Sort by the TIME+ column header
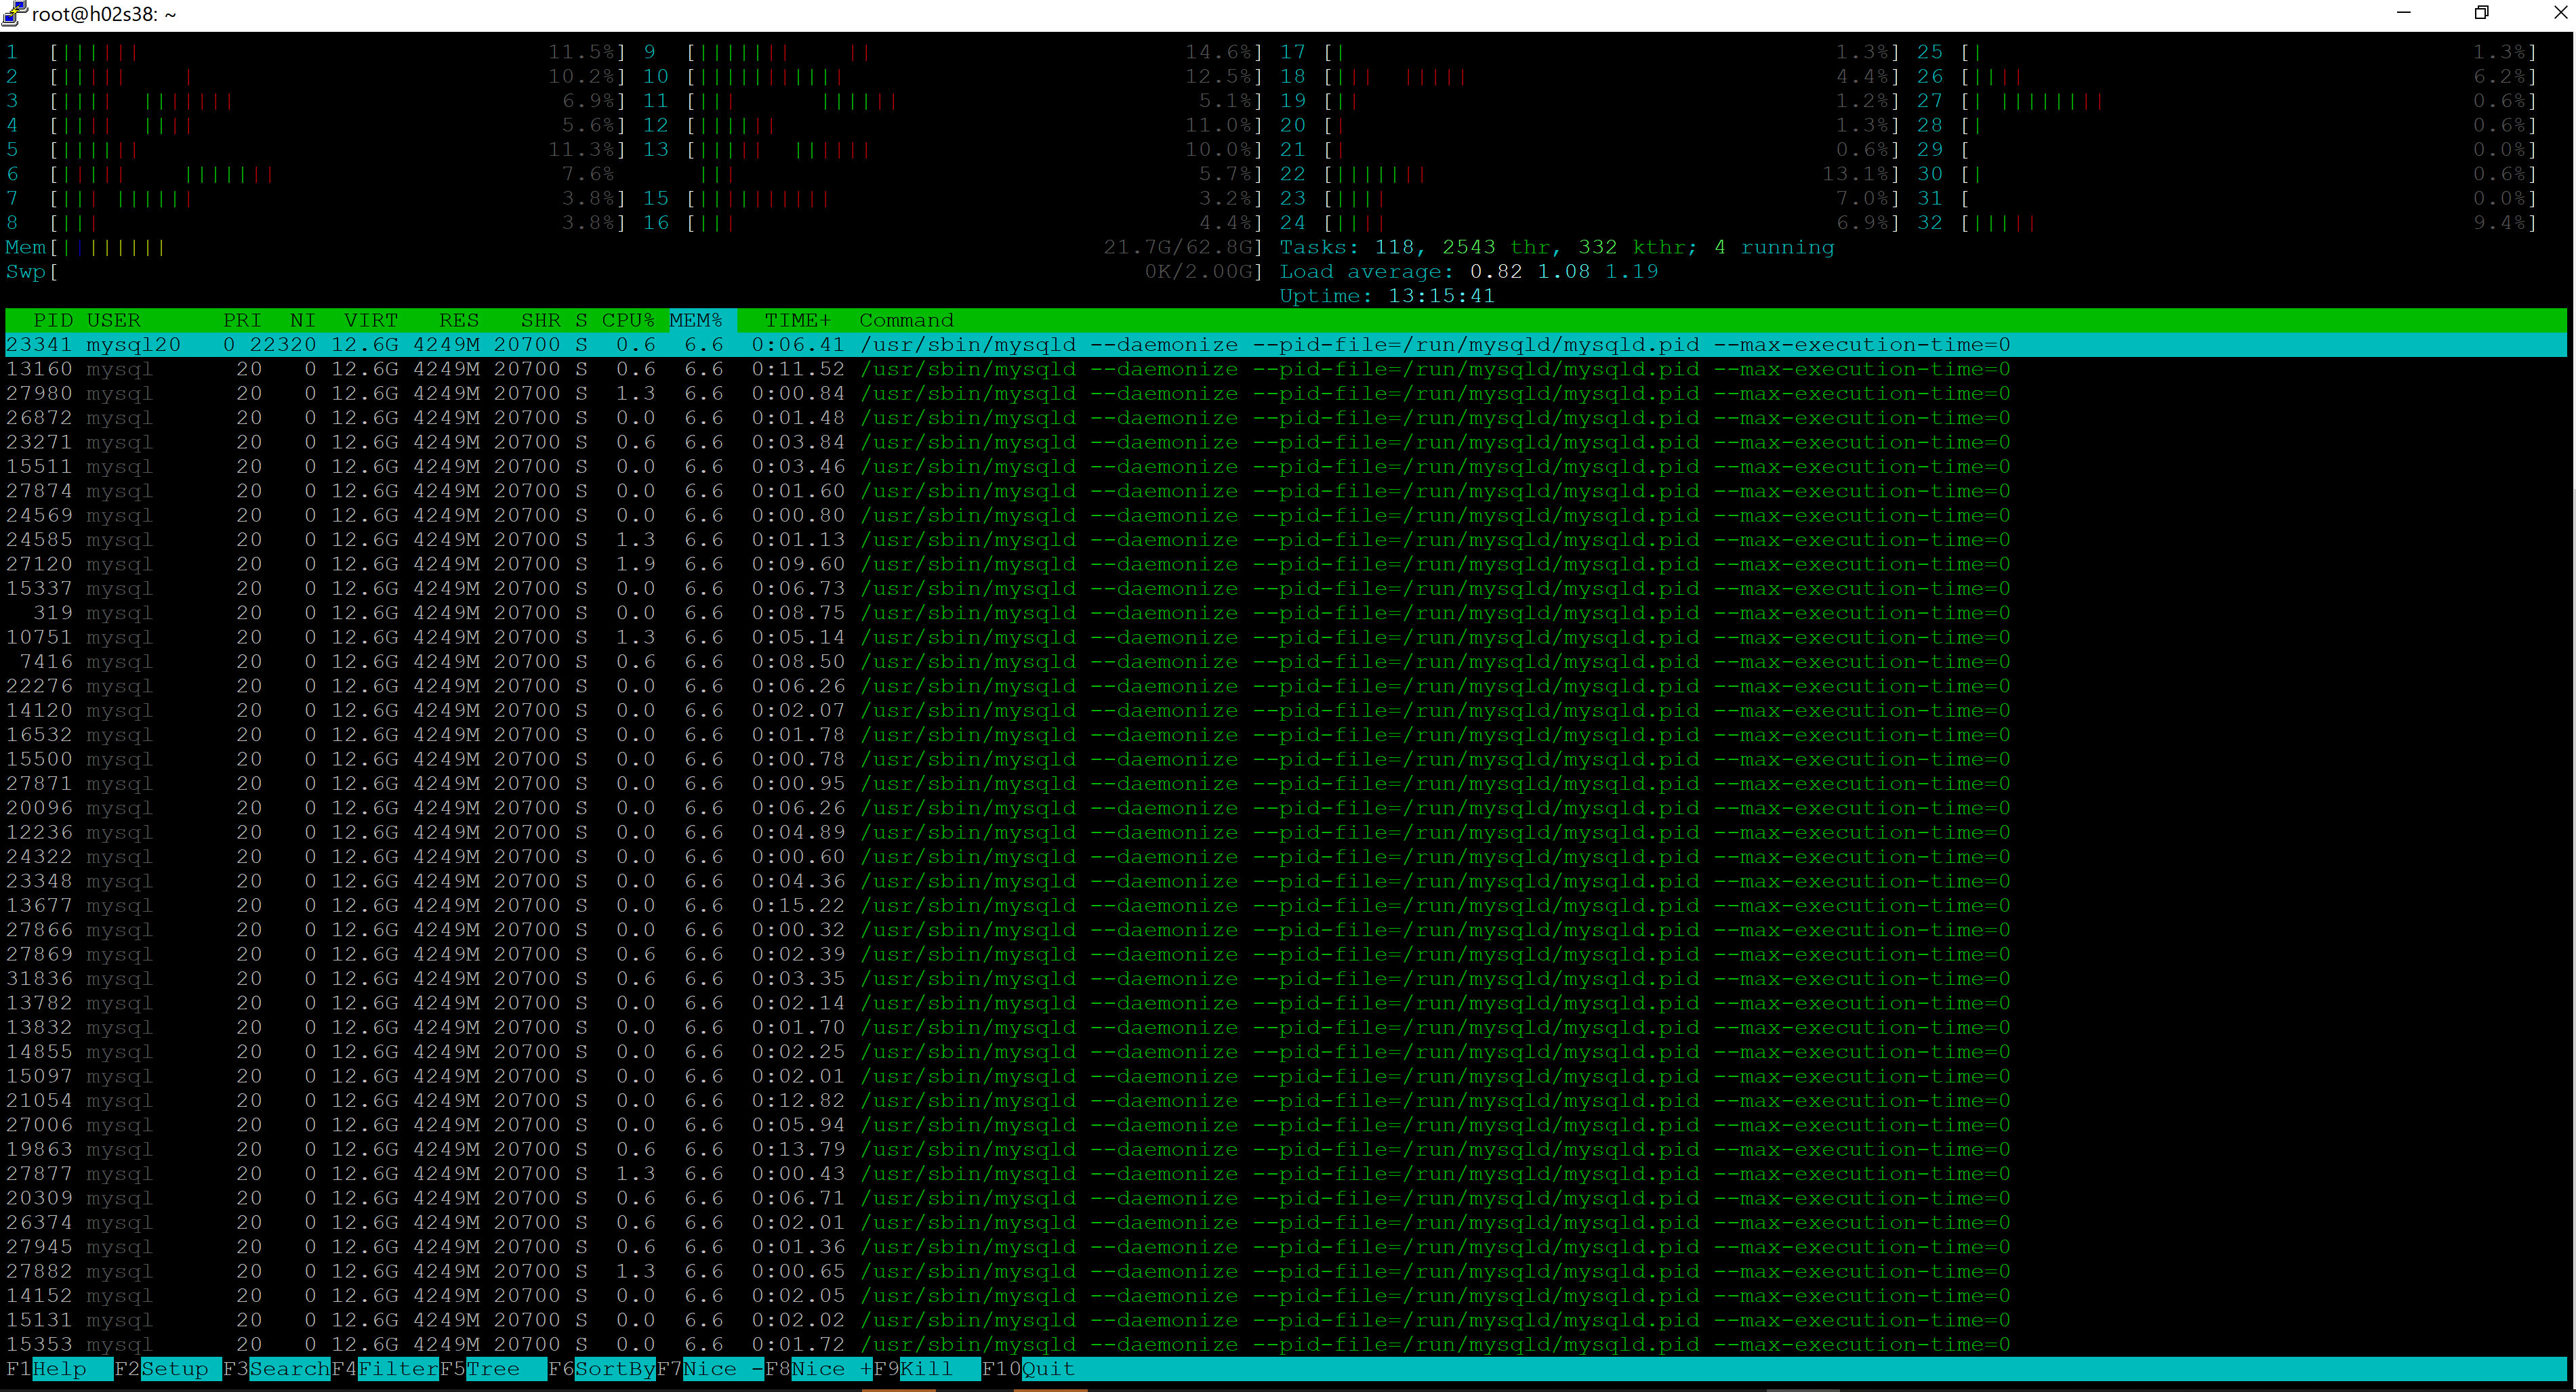The height and width of the screenshot is (1392, 2576). (798, 321)
